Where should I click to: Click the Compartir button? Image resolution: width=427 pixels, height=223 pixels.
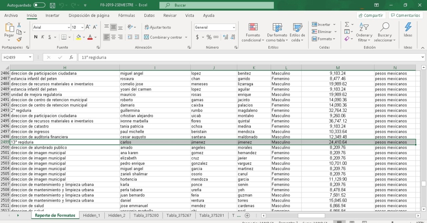pyautogui.click(x=371, y=15)
